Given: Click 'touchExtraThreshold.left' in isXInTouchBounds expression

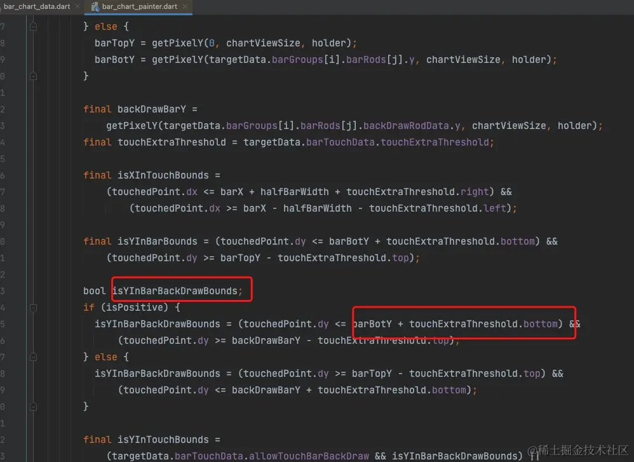Looking at the screenshot, I should 438,208.
